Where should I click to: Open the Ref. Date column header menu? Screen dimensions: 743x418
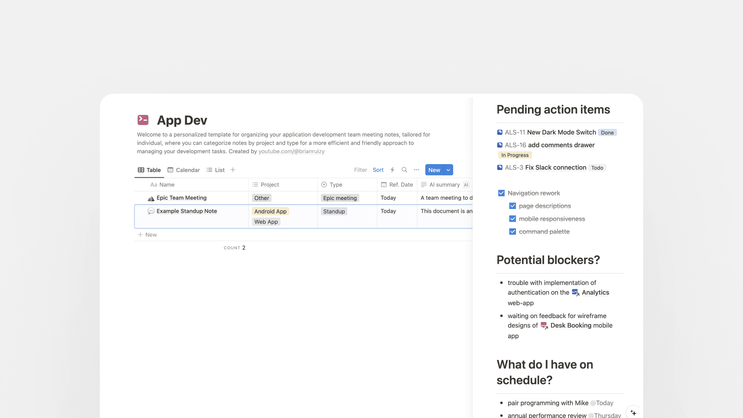click(397, 185)
